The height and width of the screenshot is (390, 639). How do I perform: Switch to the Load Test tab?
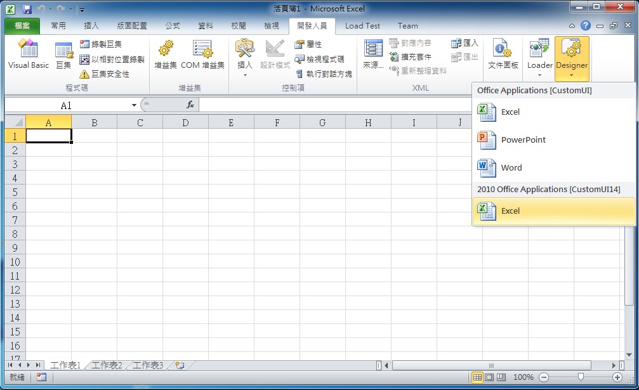pos(362,25)
